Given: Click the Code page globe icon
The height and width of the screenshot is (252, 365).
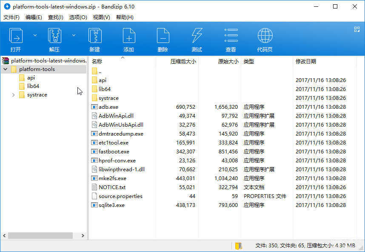Looking at the screenshot, I should pos(265,36).
